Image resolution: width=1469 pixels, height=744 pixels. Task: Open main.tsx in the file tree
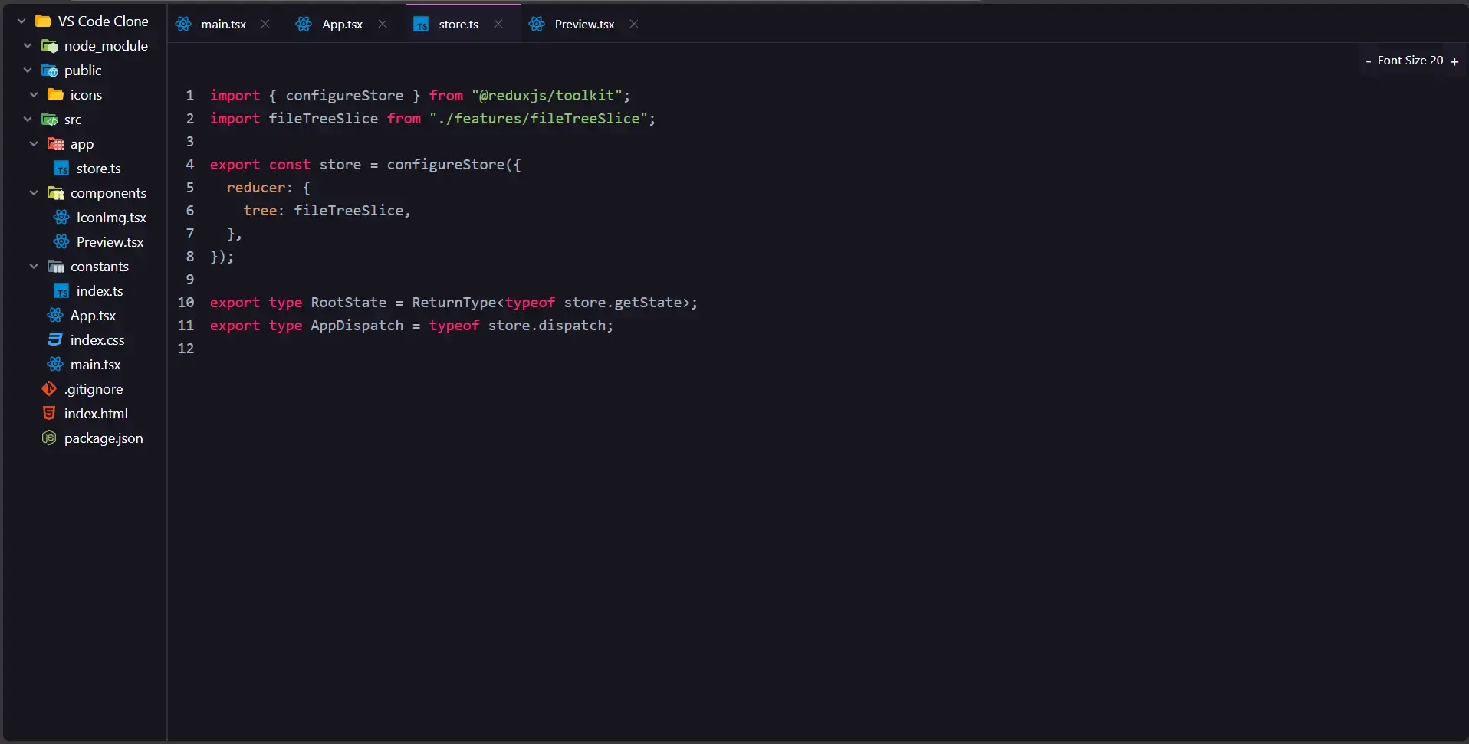(95, 365)
